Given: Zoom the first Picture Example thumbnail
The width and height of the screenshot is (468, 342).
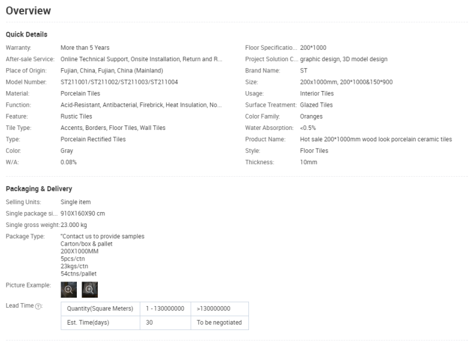Looking at the screenshot, I should 68,289.
